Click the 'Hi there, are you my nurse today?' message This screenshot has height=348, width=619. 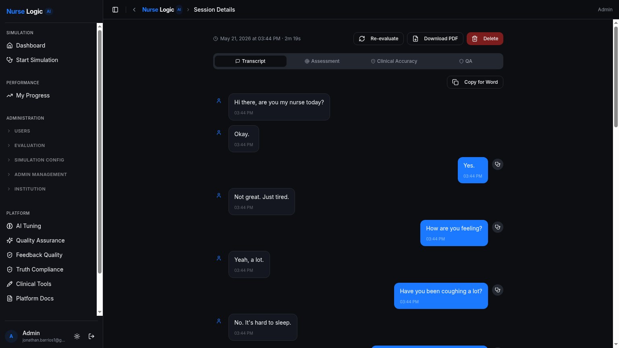pos(279,107)
